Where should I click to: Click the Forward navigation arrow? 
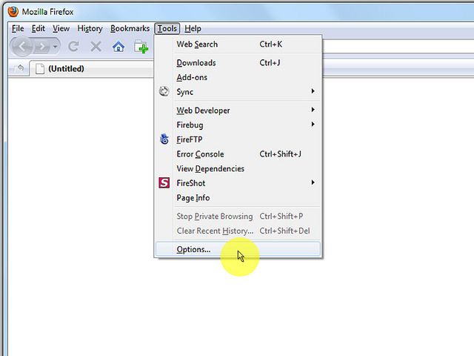(x=43, y=47)
